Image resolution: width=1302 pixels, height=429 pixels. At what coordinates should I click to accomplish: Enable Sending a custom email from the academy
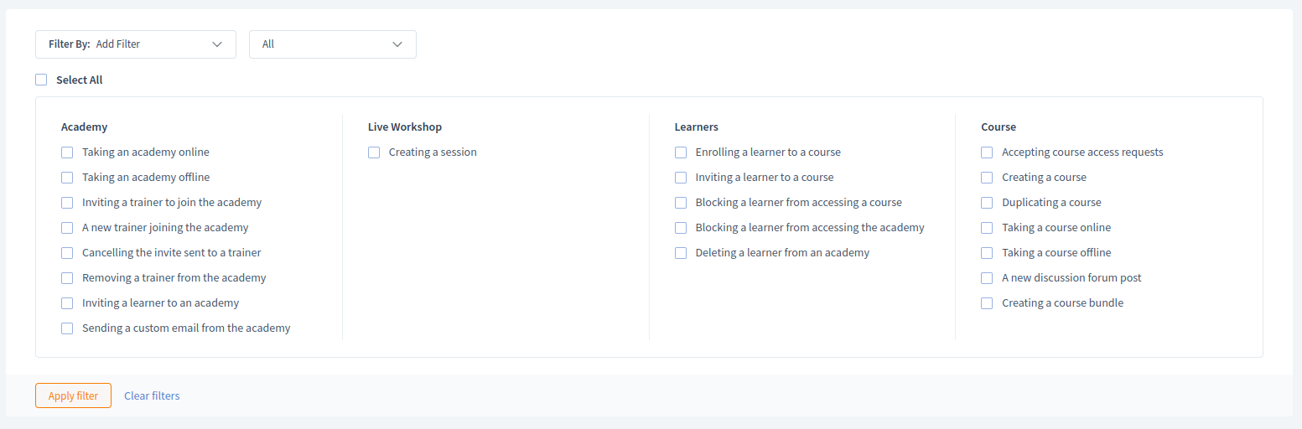click(67, 328)
